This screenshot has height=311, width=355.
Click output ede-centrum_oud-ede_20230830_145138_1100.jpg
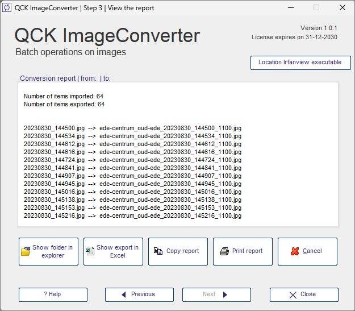pyautogui.click(x=170, y=200)
